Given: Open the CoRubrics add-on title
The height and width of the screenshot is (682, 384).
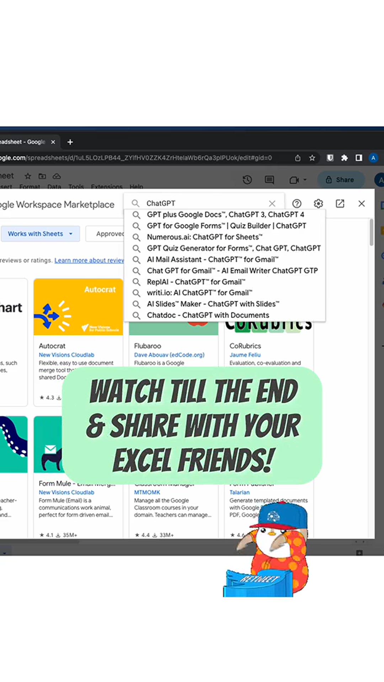Looking at the screenshot, I should 245,346.
